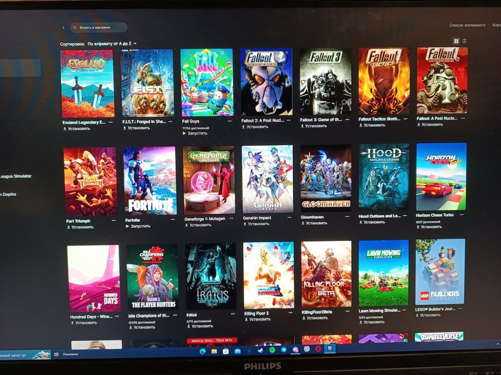The image size is (501, 375).
Task: Open Opera browser from the taskbar
Action: coord(318,349)
